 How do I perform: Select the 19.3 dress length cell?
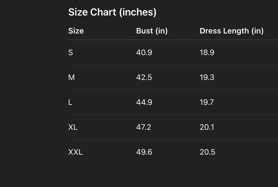pyautogui.click(x=207, y=77)
